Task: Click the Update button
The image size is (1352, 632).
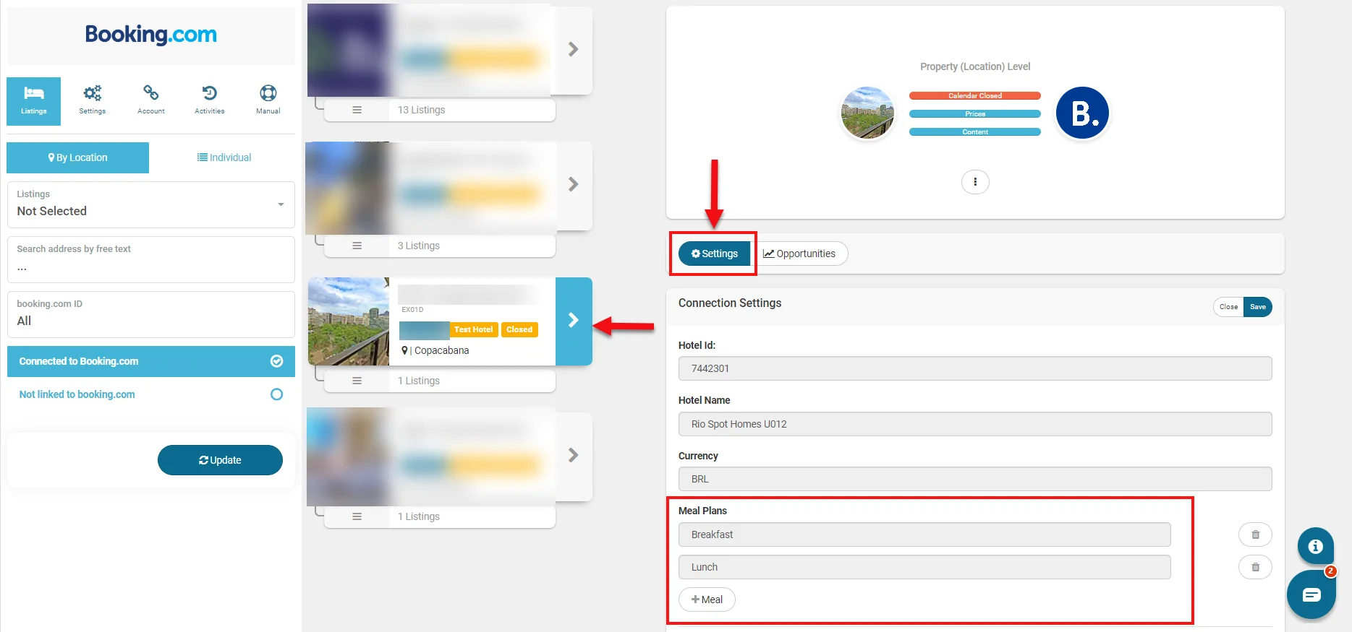Action: pyautogui.click(x=220, y=460)
